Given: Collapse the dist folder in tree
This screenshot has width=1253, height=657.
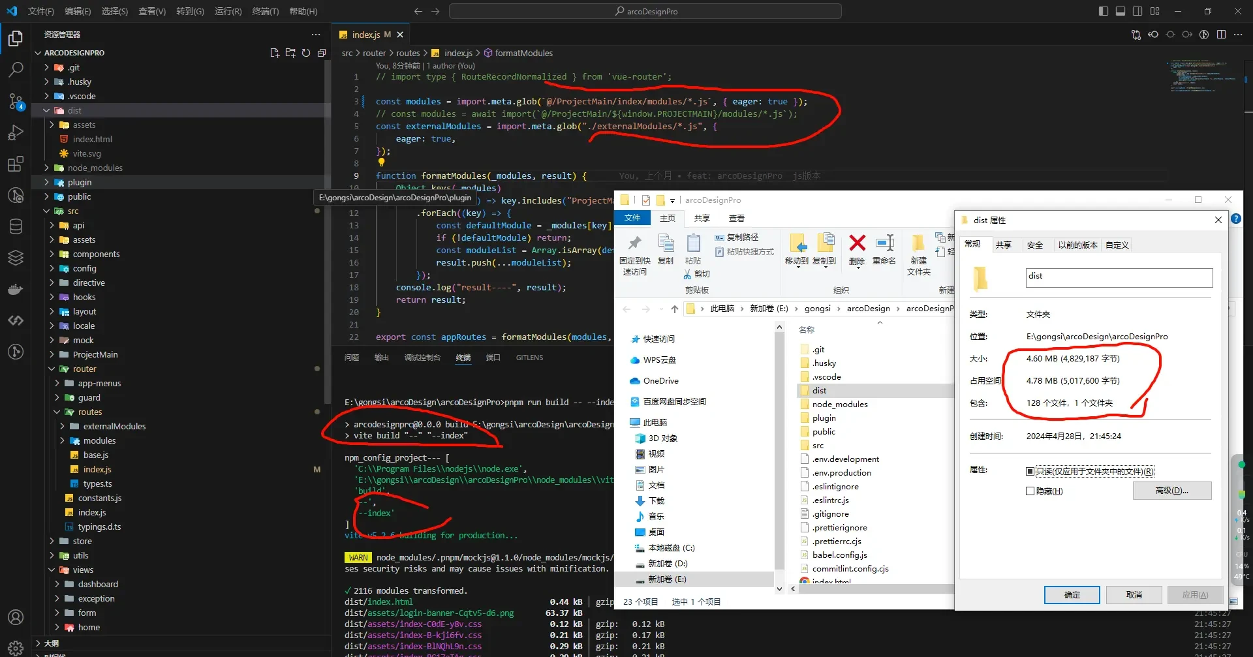Looking at the screenshot, I should 47,110.
